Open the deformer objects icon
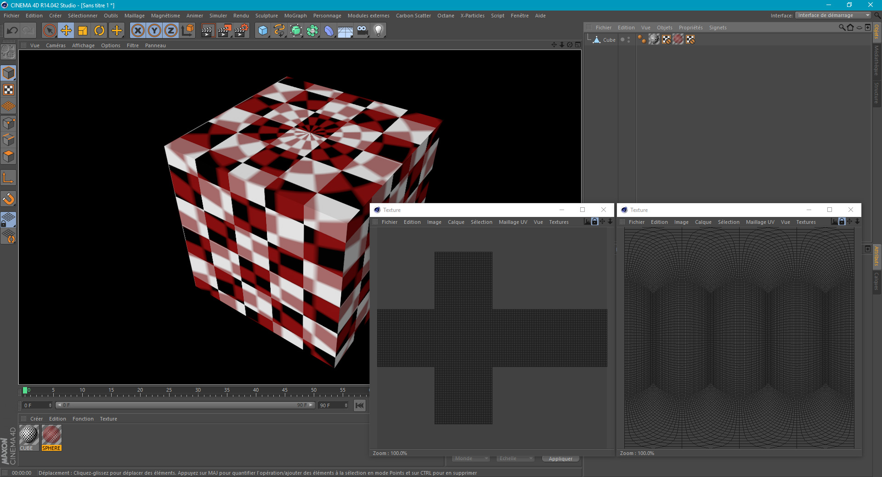Viewport: 882px width, 477px height. point(329,31)
